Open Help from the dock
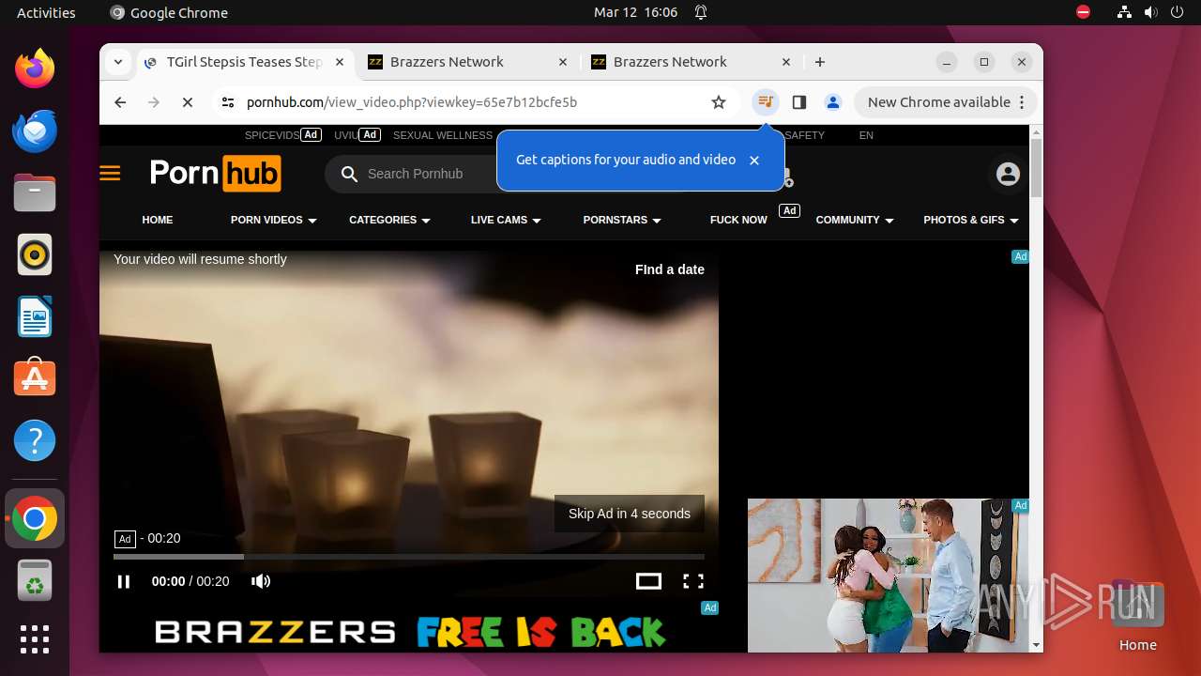This screenshot has height=676, width=1201. point(35,440)
